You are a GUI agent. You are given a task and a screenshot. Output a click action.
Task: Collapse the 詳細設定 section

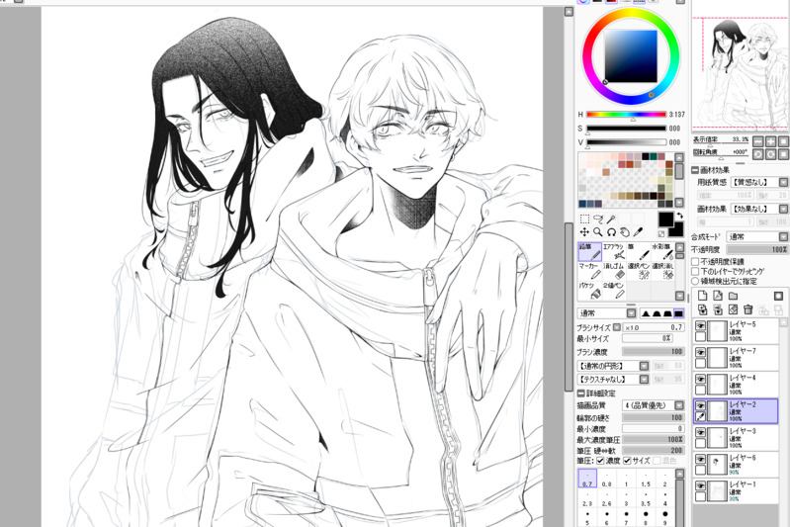[x=580, y=393]
